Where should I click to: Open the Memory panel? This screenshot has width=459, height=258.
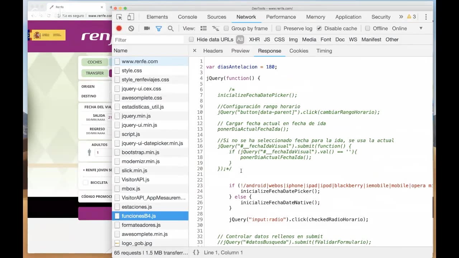(316, 17)
